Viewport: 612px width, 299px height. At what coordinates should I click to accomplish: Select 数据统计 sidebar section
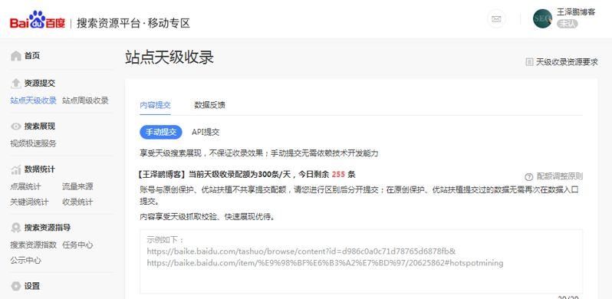[x=40, y=169]
